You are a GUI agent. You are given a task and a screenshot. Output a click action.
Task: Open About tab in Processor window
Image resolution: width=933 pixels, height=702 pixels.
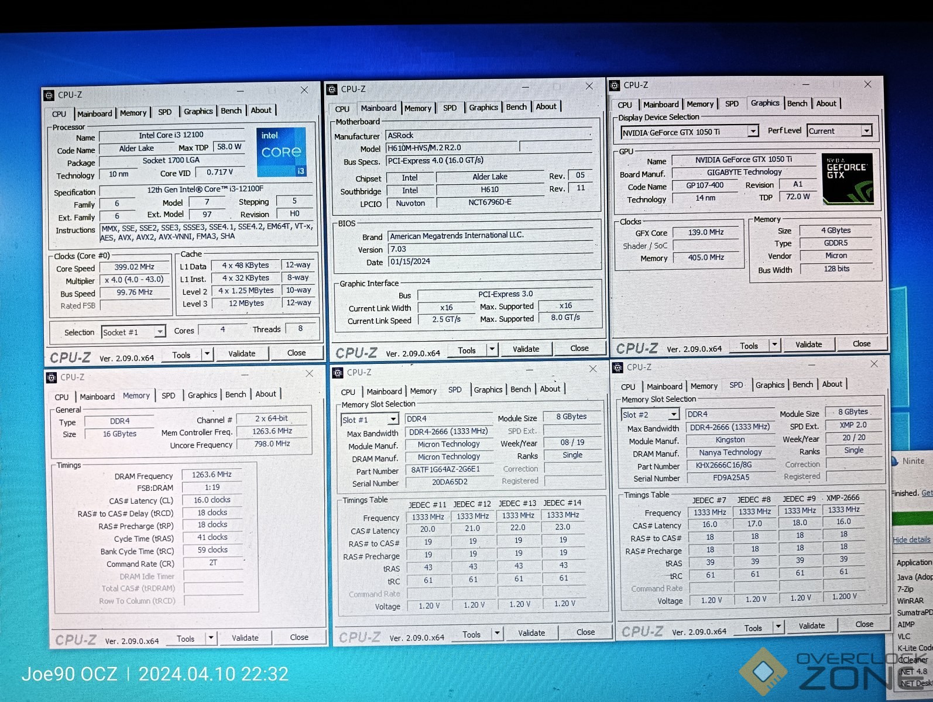click(261, 110)
